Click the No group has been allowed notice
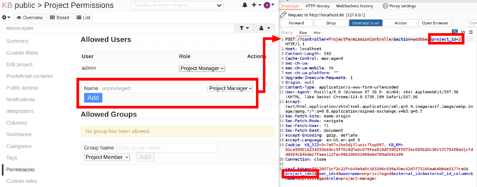Screen dimensions: 477x187 tap(178, 131)
